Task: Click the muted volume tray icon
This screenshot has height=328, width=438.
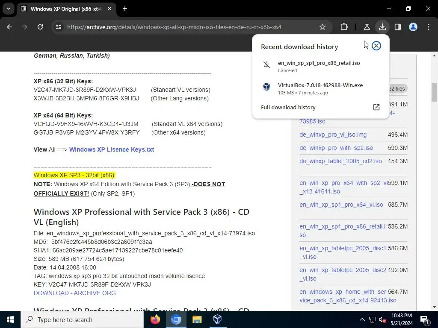Action: point(382,319)
